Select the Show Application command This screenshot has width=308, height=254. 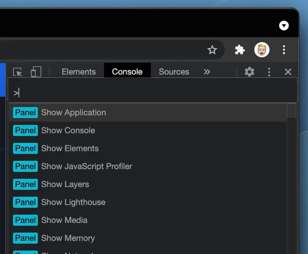coord(148,113)
